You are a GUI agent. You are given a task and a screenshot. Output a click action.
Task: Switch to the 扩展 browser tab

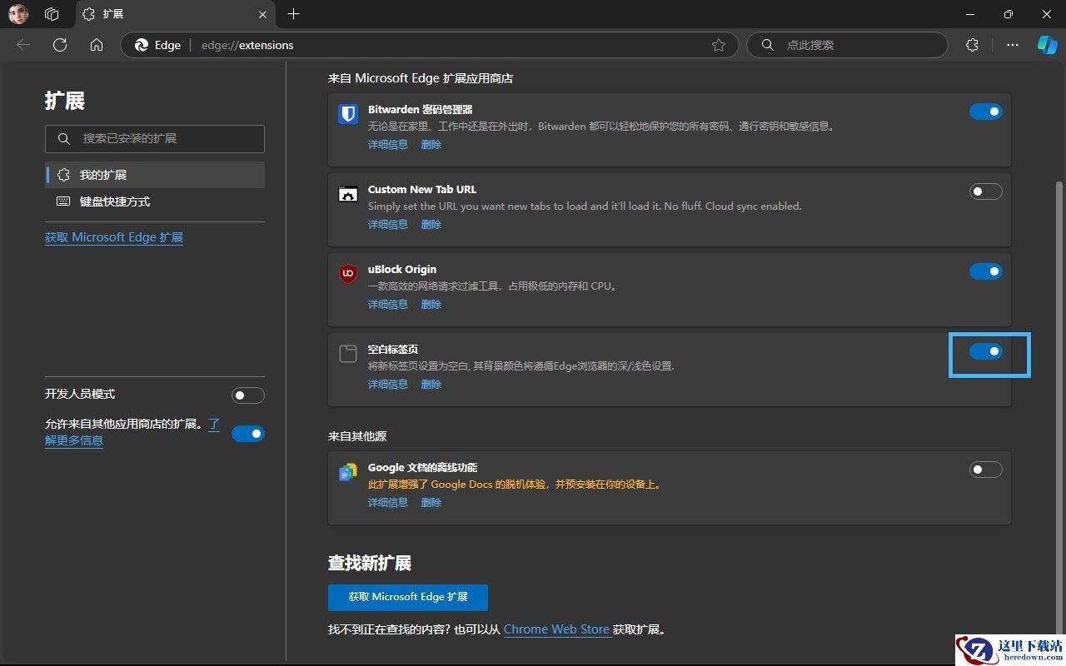point(176,14)
